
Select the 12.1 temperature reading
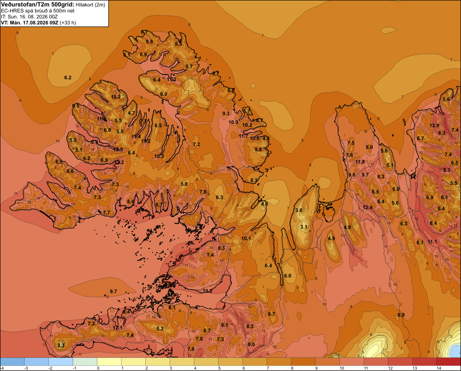point(118,328)
